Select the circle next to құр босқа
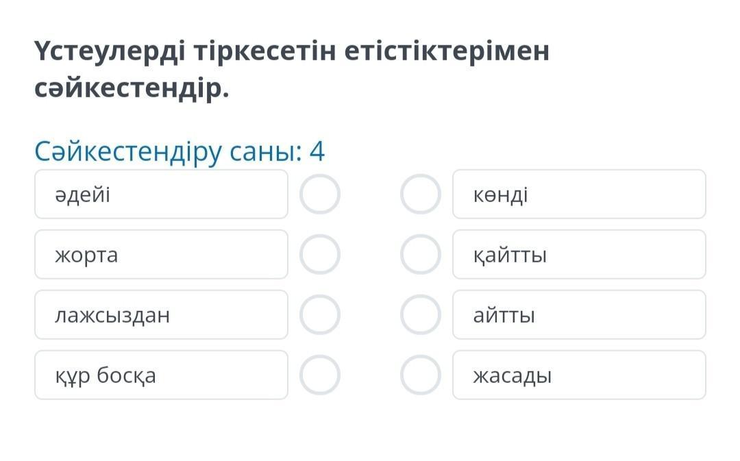The width and height of the screenshot is (740, 461). pos(319,375)
